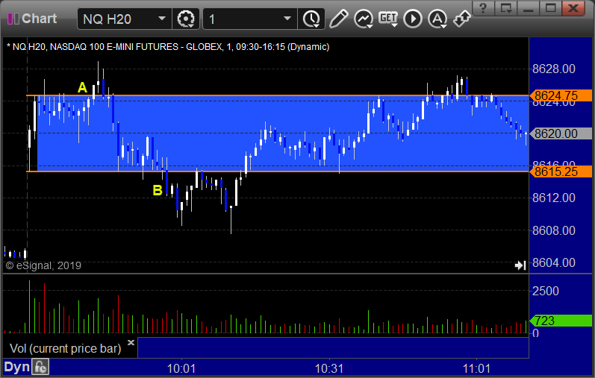Click the 8620.00 last price marker
This screenshot has width=595, height=378.
pyautogui.click(x=561, y=133)
